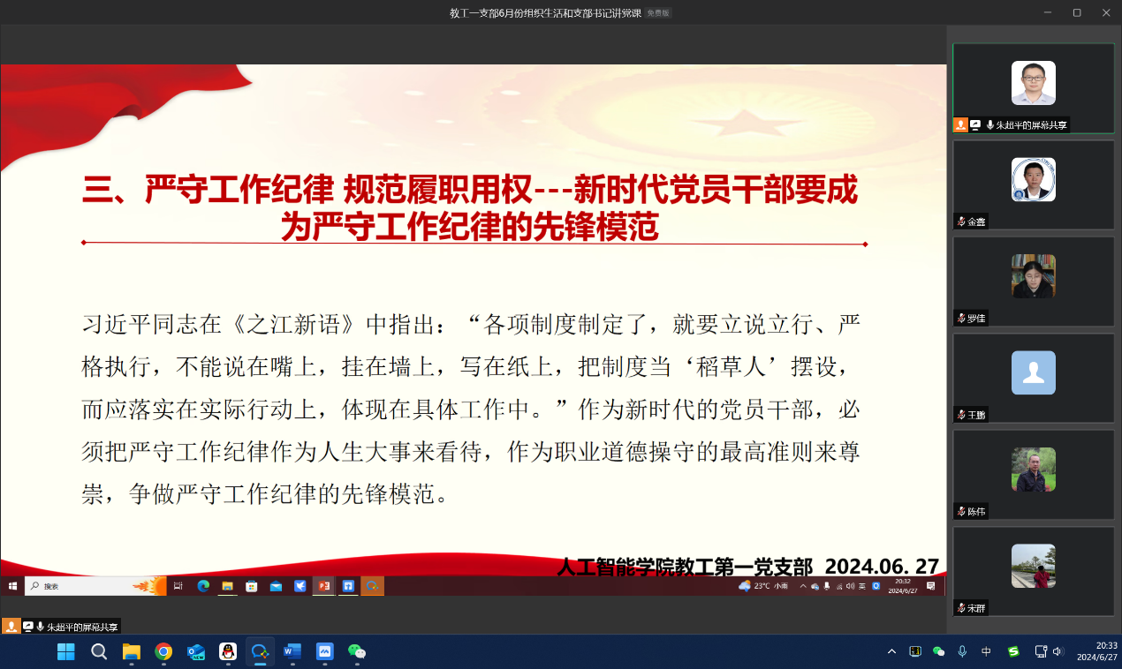This screenshot has height=669, width=1122.
Task: Launch Google Chrome from the taskbar
Action: click(163, 651)
